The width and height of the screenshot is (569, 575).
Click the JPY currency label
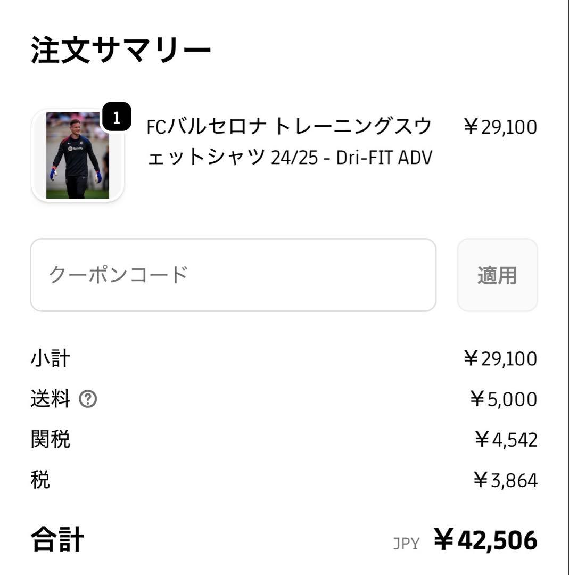pyautogui.click(x=406, y=544)
